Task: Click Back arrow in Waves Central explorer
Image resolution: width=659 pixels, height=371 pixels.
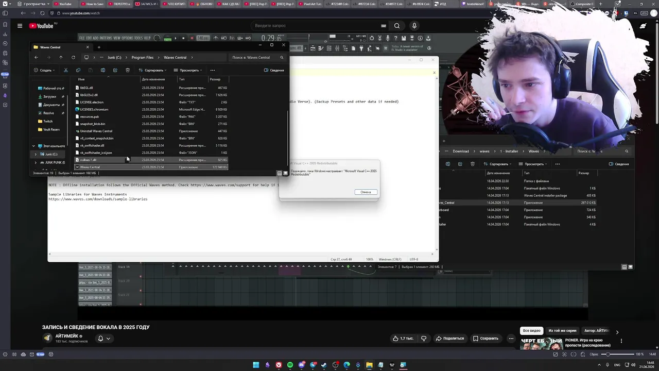Action: coord(36,57)
